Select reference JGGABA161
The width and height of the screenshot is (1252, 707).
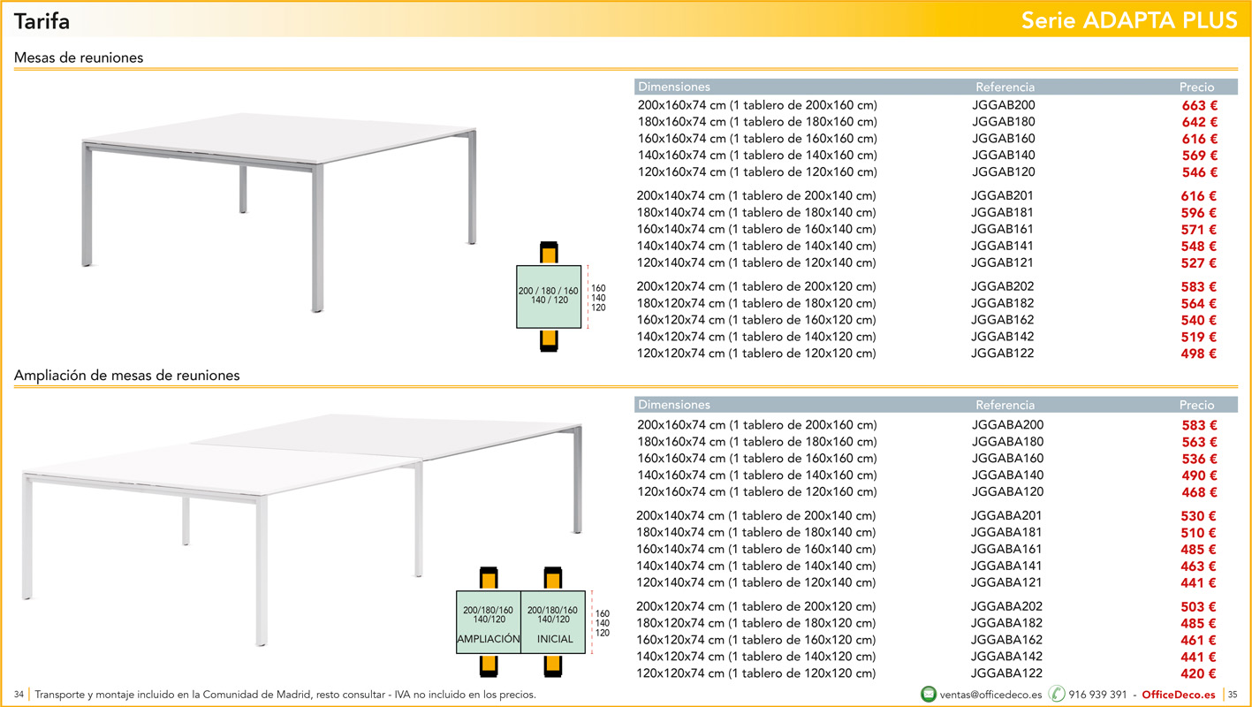tap(1006, 550)
